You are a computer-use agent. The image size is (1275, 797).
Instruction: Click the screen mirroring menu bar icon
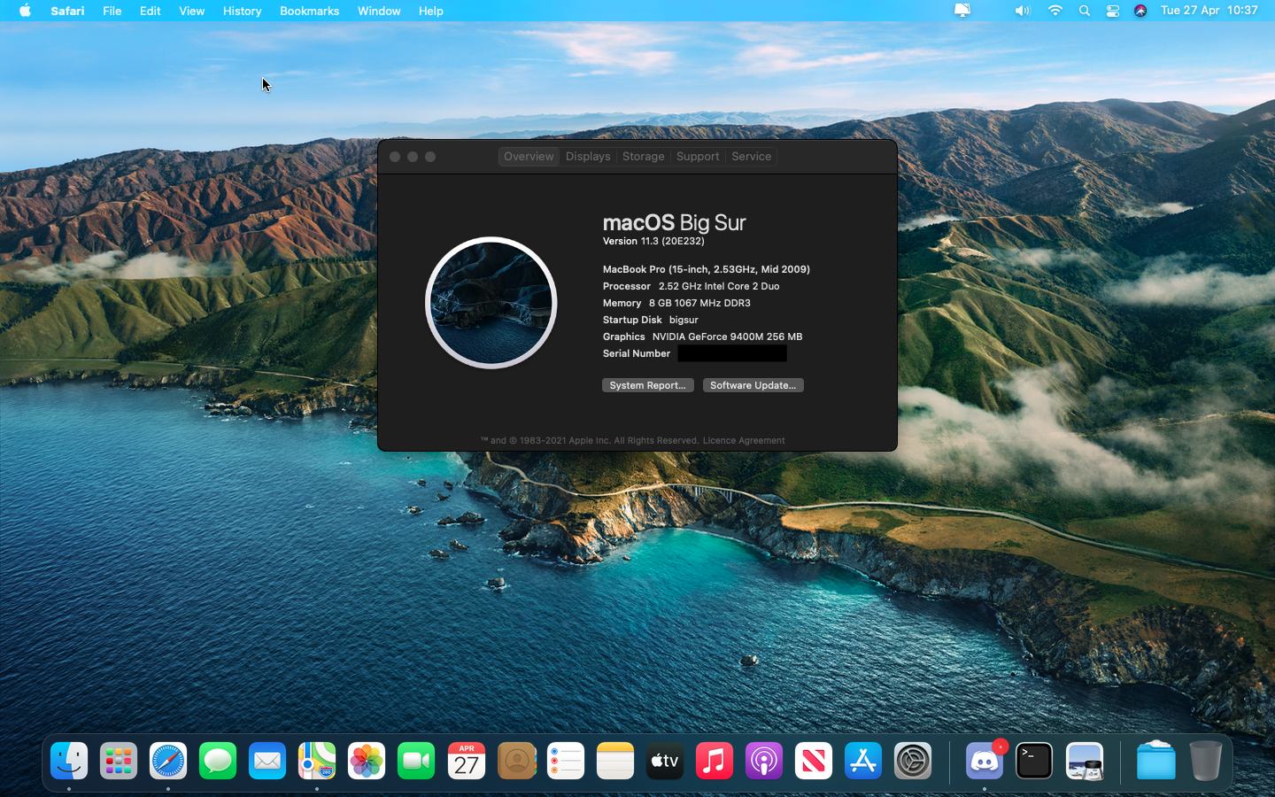click(x=962, y=11)
